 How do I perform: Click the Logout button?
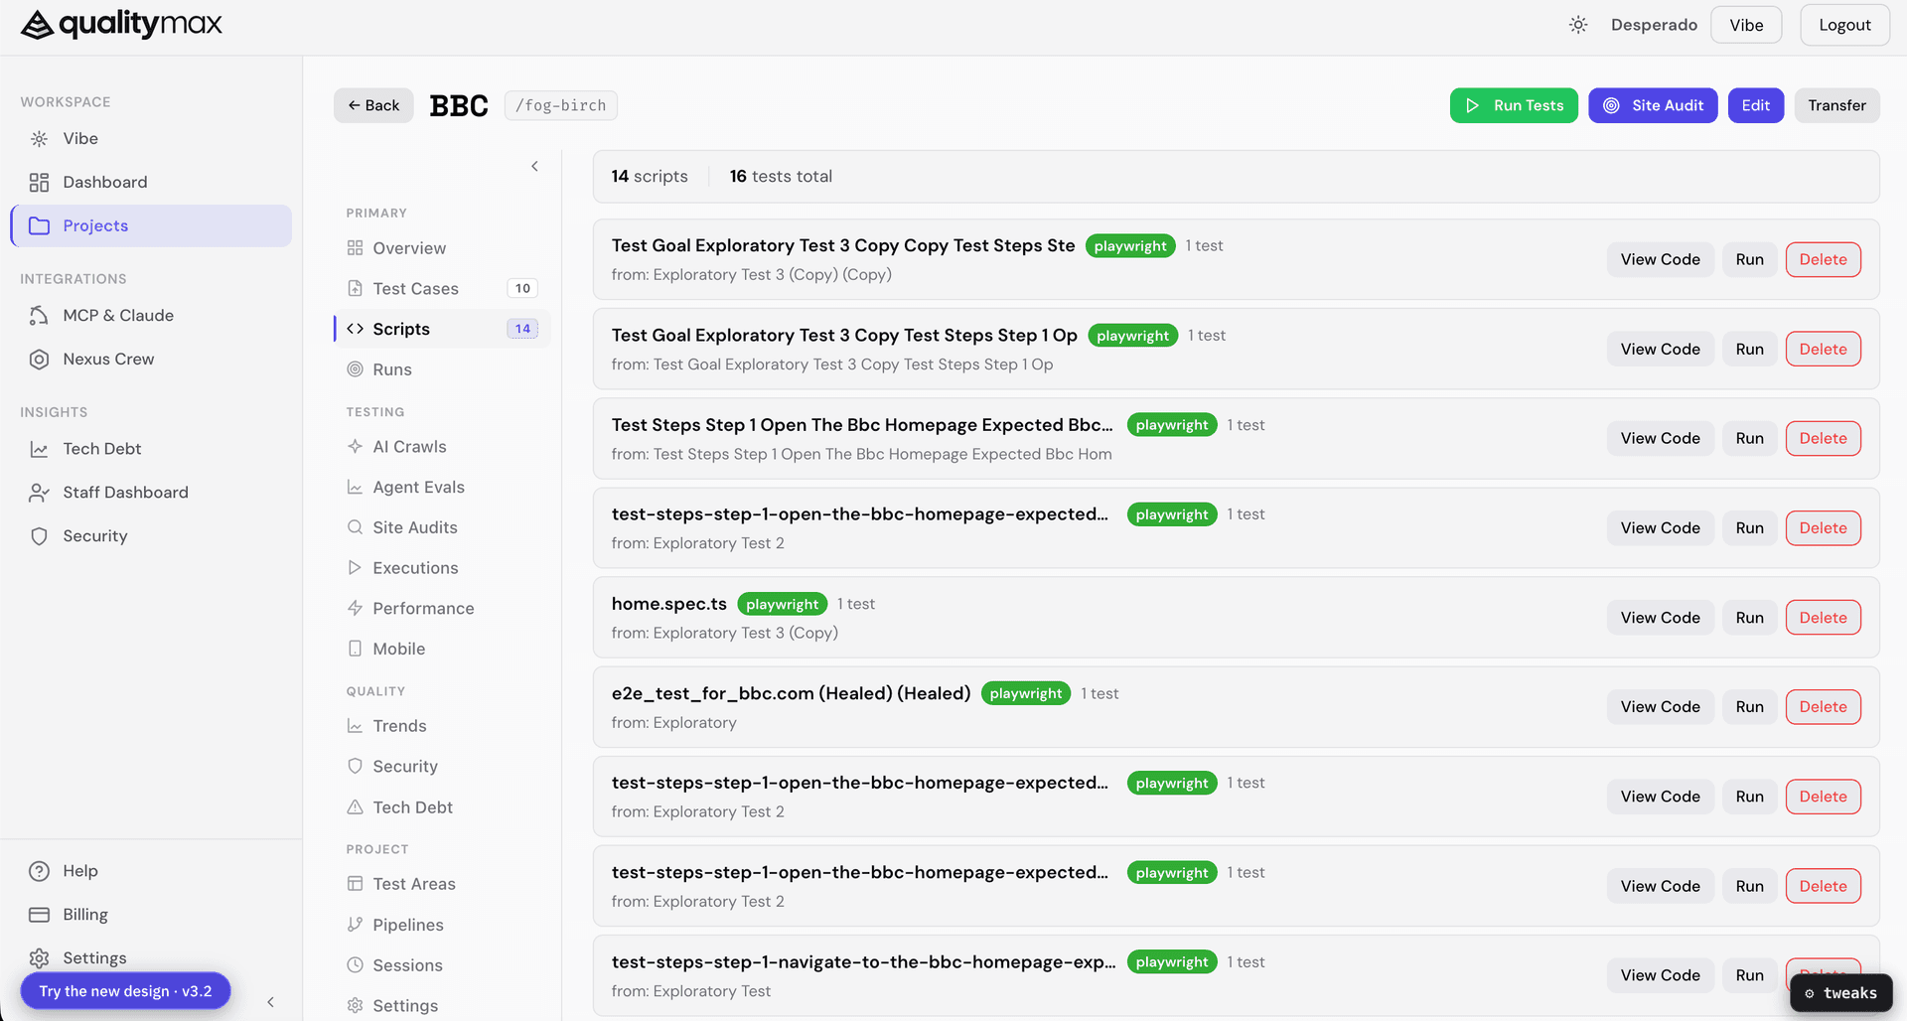1844,25
